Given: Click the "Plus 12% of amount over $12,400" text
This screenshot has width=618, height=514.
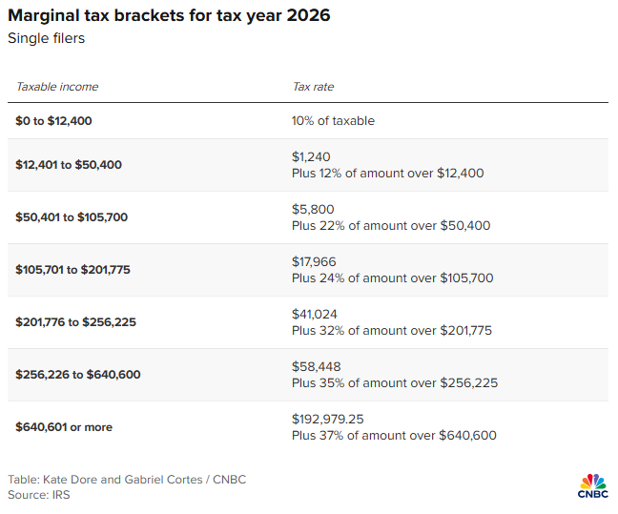Looking at the screenshot, I should tap(387, 174).
